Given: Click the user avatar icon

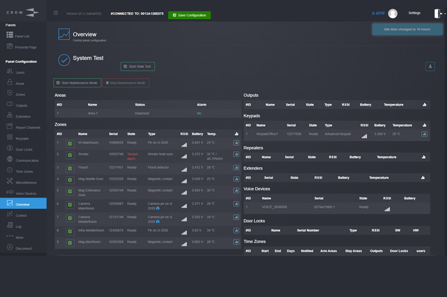Looking at the screenshot, I should coord(393,13).
